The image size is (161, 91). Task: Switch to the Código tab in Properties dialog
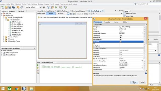125,22
